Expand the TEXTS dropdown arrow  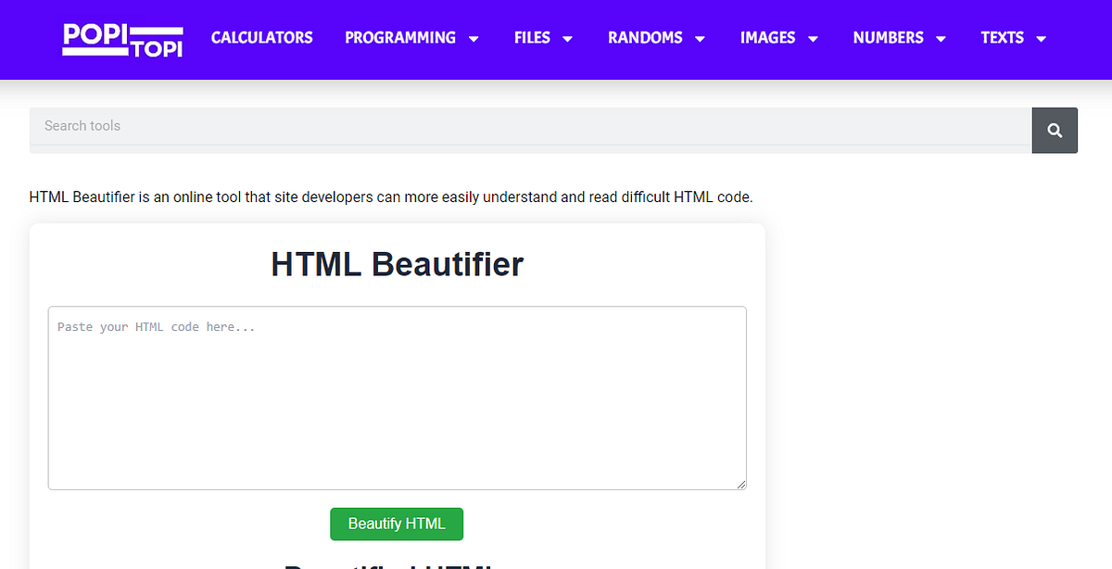coord(1041,38)
